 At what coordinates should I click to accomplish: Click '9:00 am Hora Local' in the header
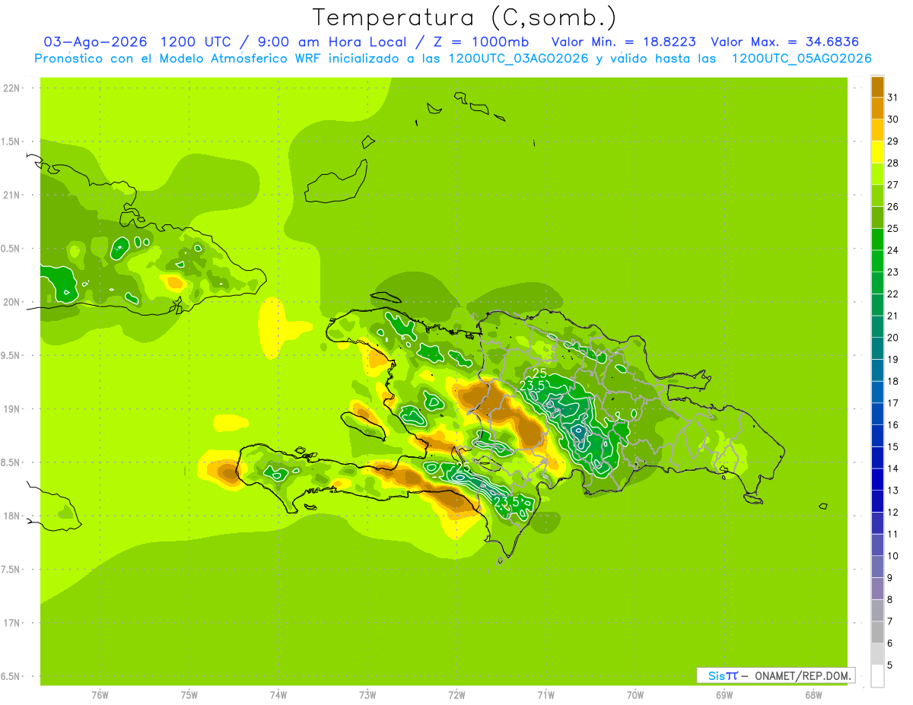coord(330,42)
